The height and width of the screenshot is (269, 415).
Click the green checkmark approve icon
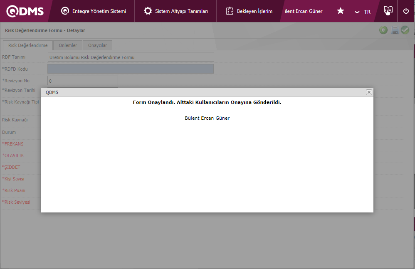(405, 30)
